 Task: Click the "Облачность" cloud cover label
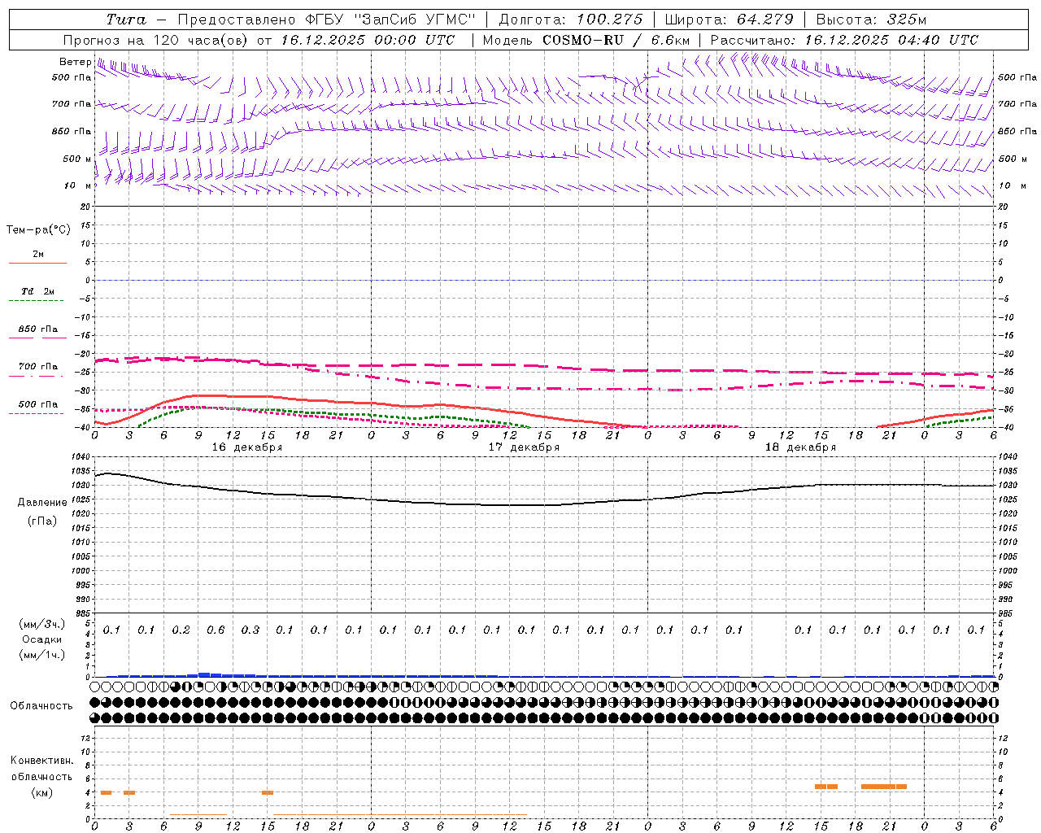click(41, 705)
